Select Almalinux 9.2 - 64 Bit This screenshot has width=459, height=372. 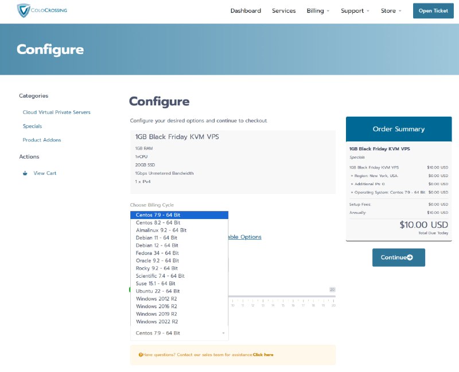[x=161, y=230]
